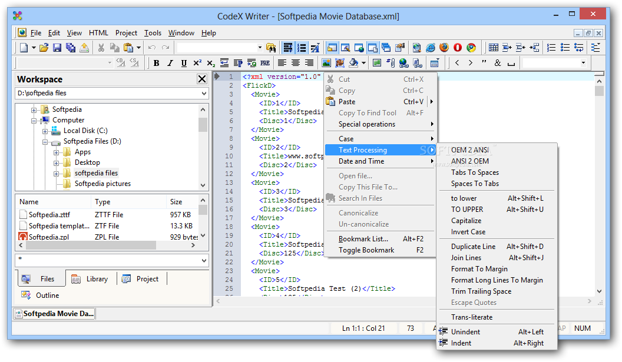Open the New document dropdown arrow

34,48
